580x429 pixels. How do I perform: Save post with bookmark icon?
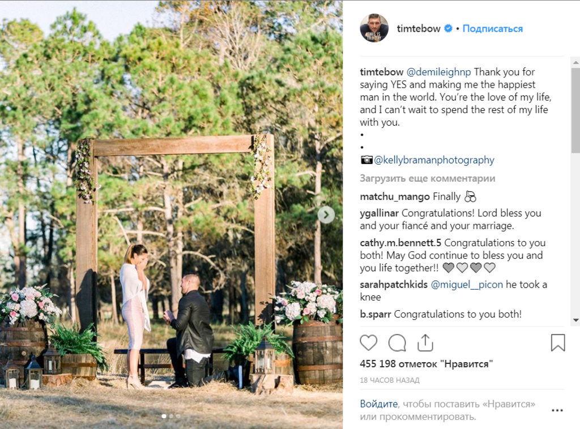click(x=558, y=342)
